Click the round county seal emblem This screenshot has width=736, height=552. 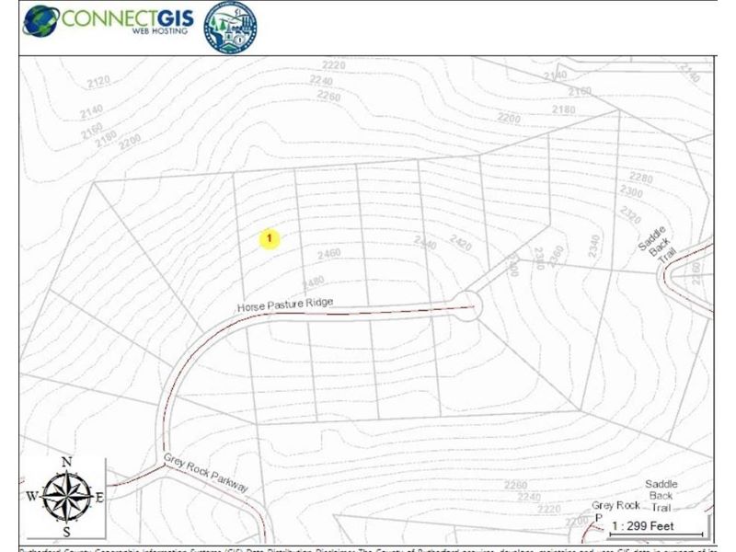(x=230, y=28)
